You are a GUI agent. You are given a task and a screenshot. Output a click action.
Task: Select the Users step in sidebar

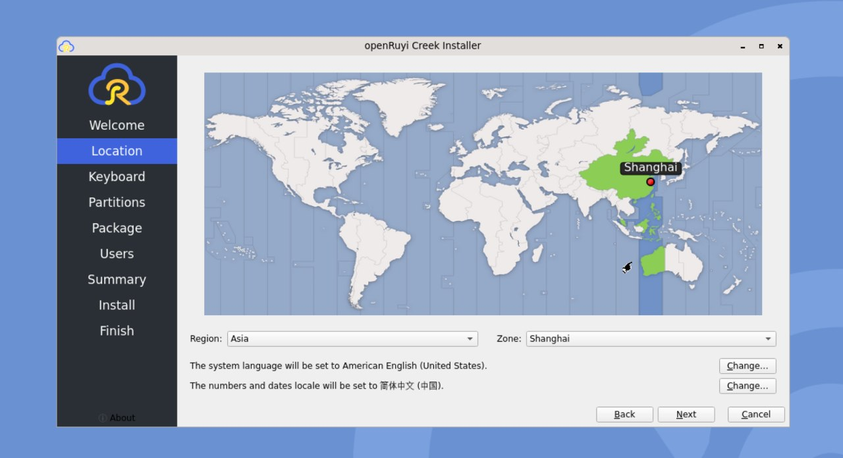click(x=117, y=253)
